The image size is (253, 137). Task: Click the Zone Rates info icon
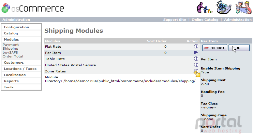pos(196,71)
